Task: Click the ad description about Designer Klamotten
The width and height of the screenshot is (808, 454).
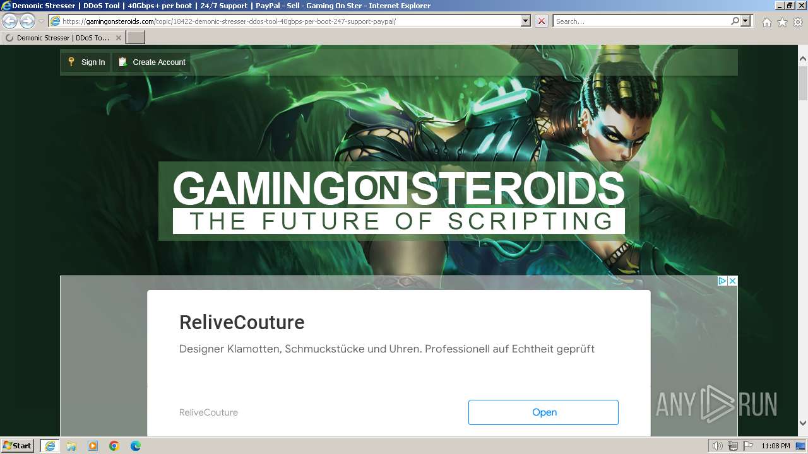Action: click(x=387, y=349)
